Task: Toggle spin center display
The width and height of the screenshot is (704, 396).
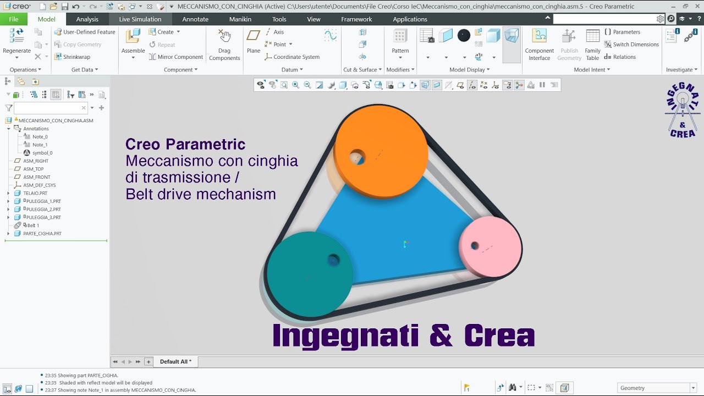Action: 519,85
